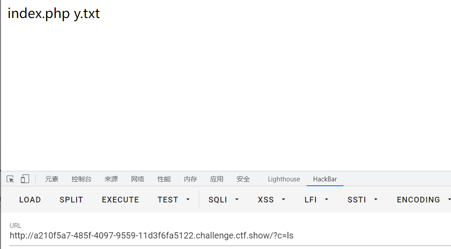451x249 pixels.
Task: Expand the SSTI dropdown
Action: [363, 200]
